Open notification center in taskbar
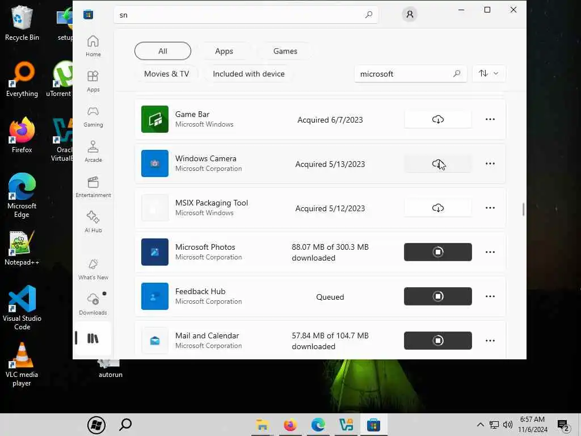Screen dimensions: 581x436 click(x=563, y=426)
